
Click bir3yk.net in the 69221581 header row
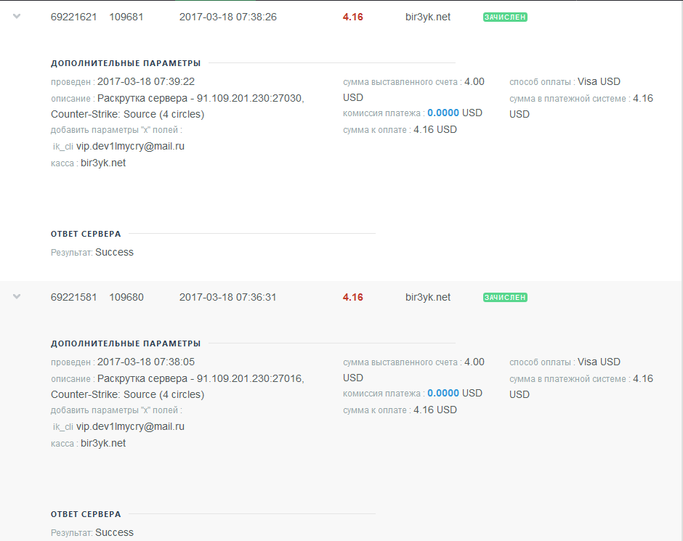[428, 297]
